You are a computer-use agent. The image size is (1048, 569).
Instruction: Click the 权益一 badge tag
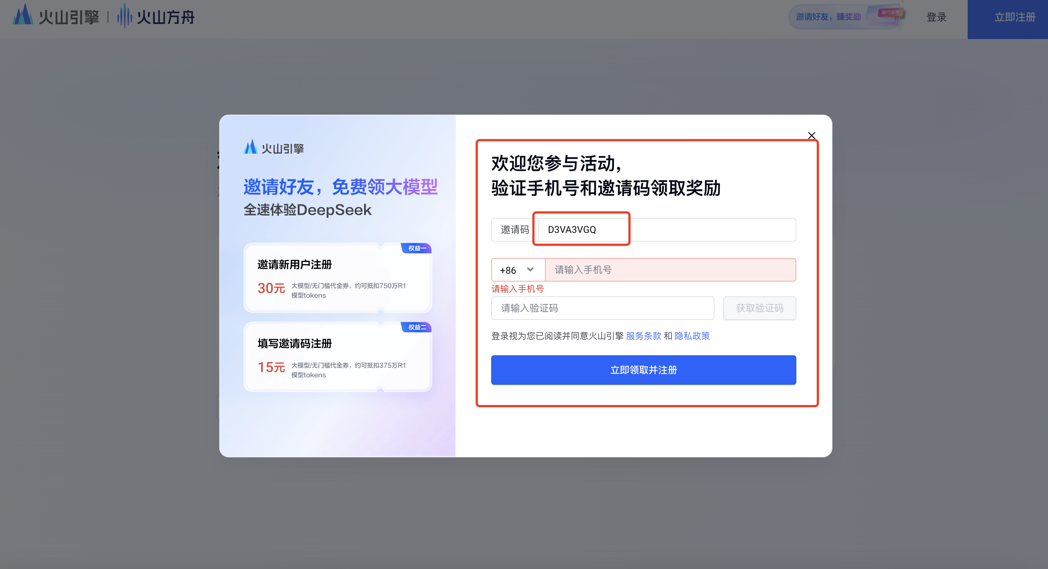[x=417, y=248]
